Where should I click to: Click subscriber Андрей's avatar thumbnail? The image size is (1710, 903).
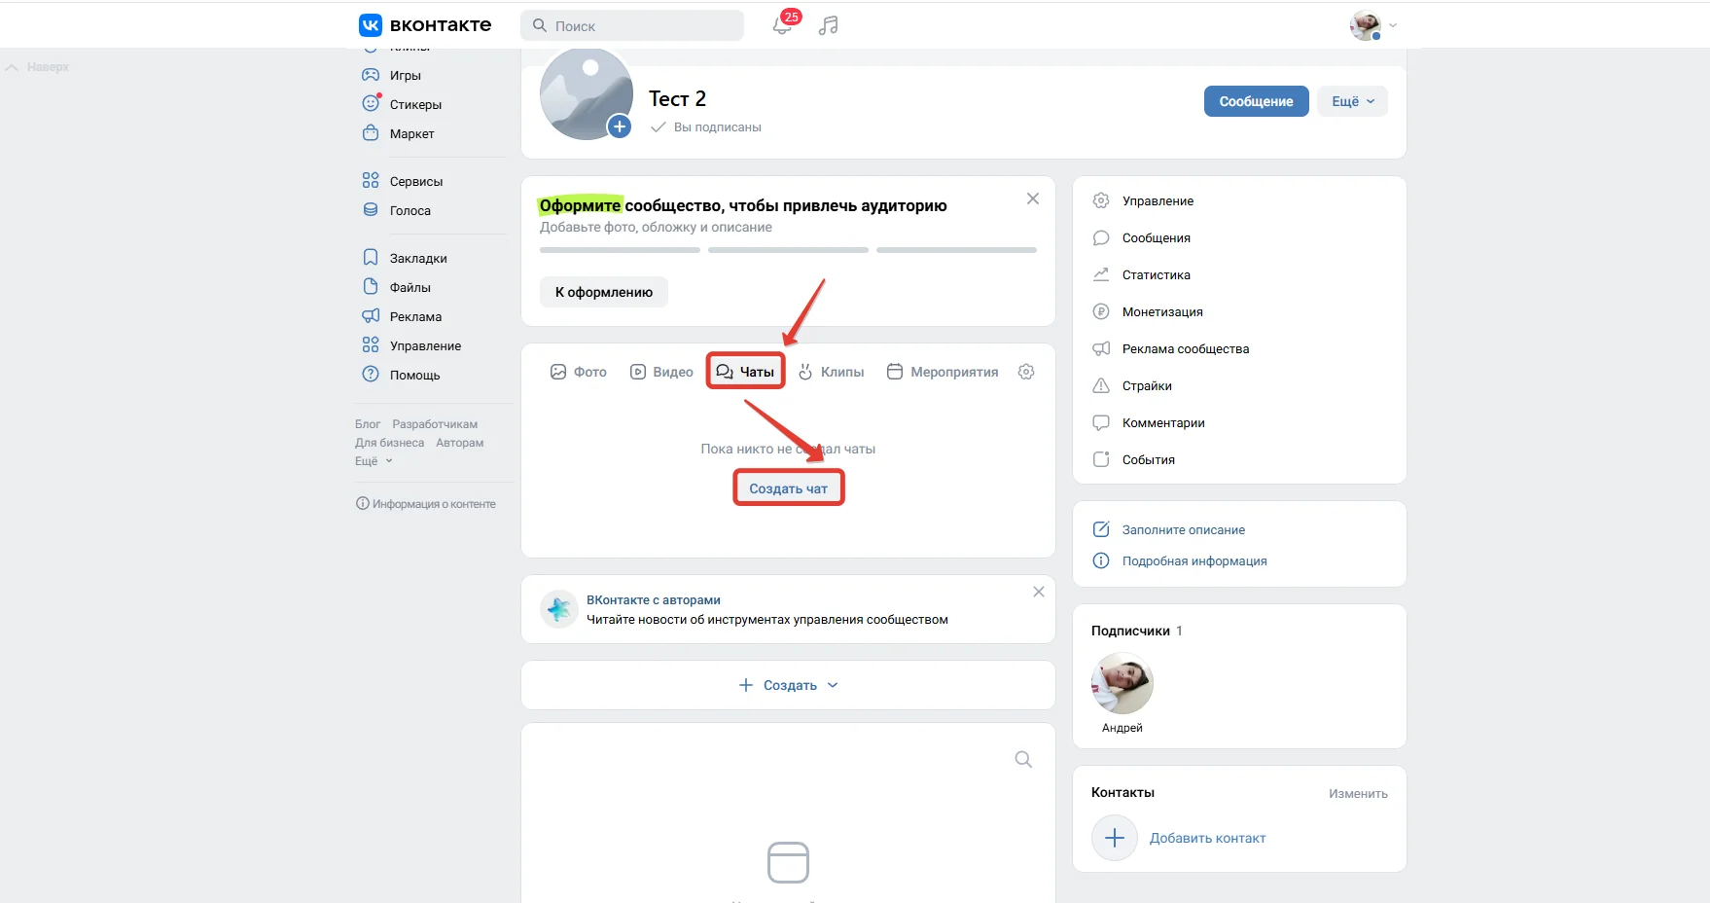point(1122,683)
